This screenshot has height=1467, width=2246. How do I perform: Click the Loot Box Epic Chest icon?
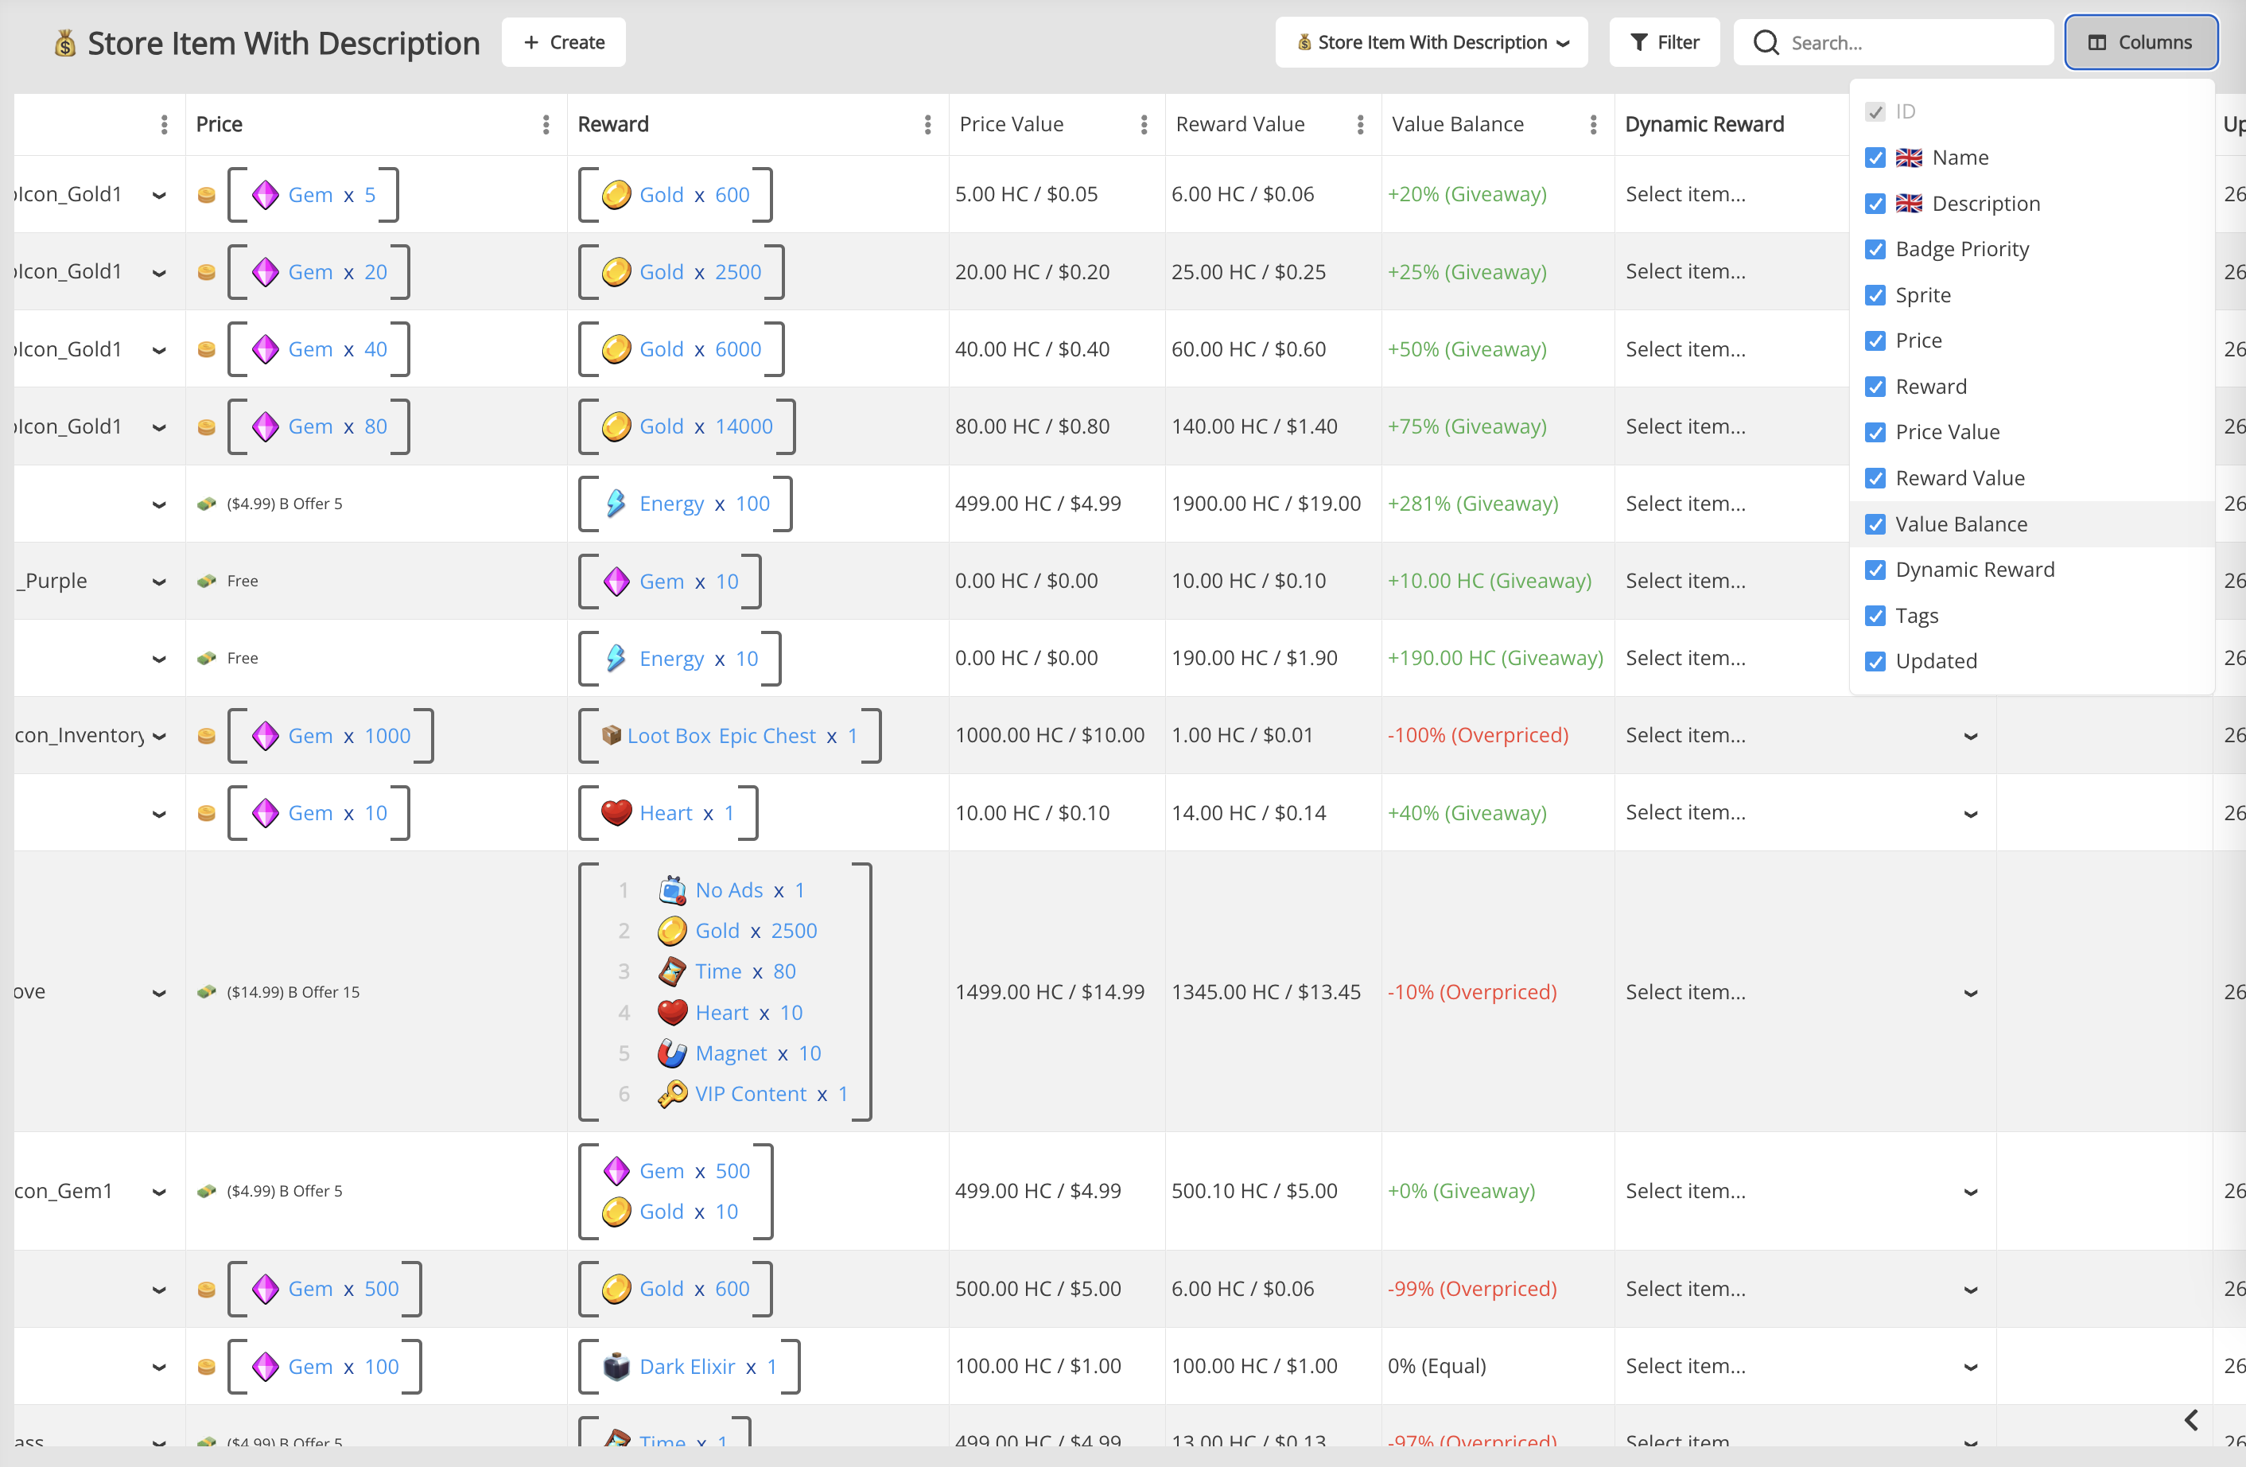coord(612,735)
